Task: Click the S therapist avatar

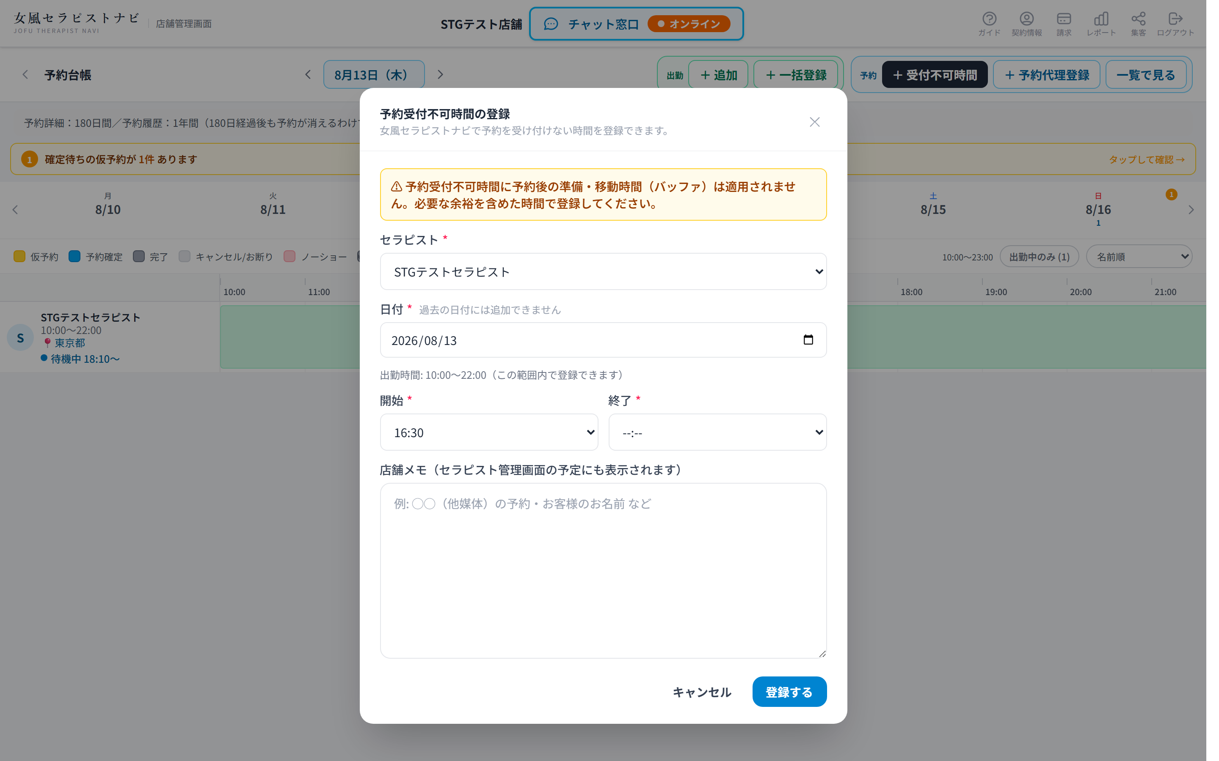Action: 20,337
